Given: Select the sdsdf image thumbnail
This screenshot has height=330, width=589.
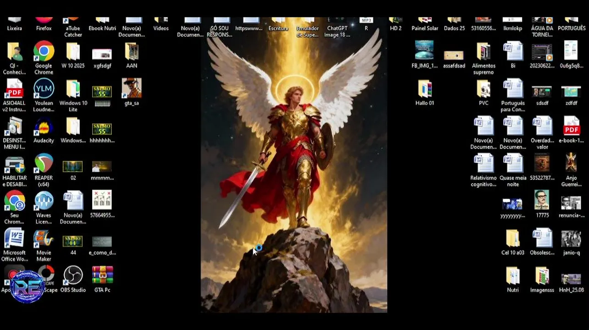Looking at the screenshot, I should pos(542,91).
